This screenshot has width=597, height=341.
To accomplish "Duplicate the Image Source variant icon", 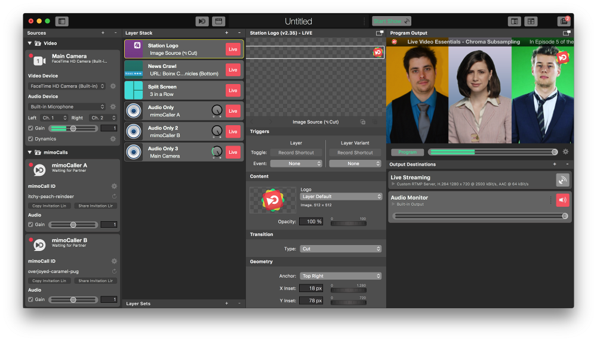I will click(363, 122).
